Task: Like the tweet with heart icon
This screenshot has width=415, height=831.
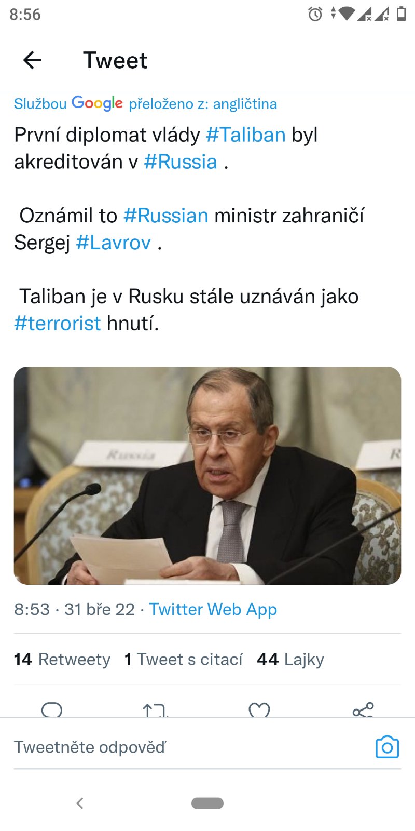Action: tap(259, 710)
